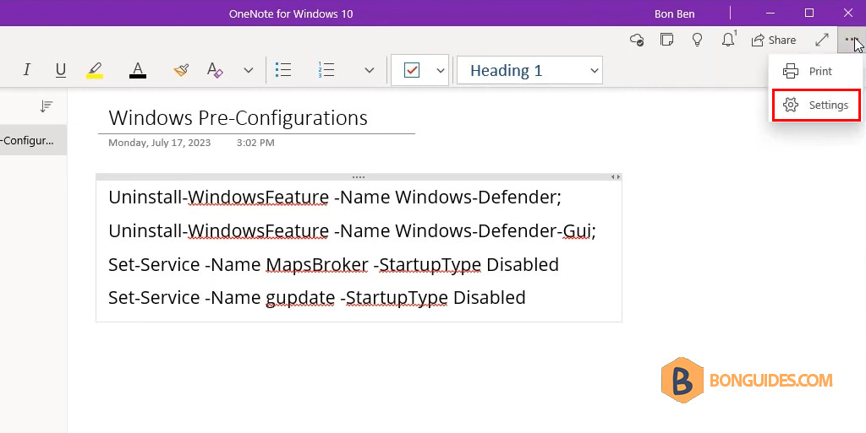The image size is (866, 433).
Task: Click the three-dot more menu
Action: (x=851, y=40)
